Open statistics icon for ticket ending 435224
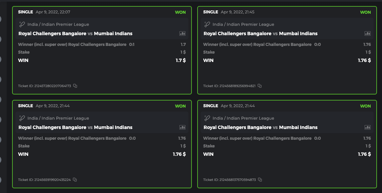The height and width of the screenshot is (193, 382). [182, 127]
